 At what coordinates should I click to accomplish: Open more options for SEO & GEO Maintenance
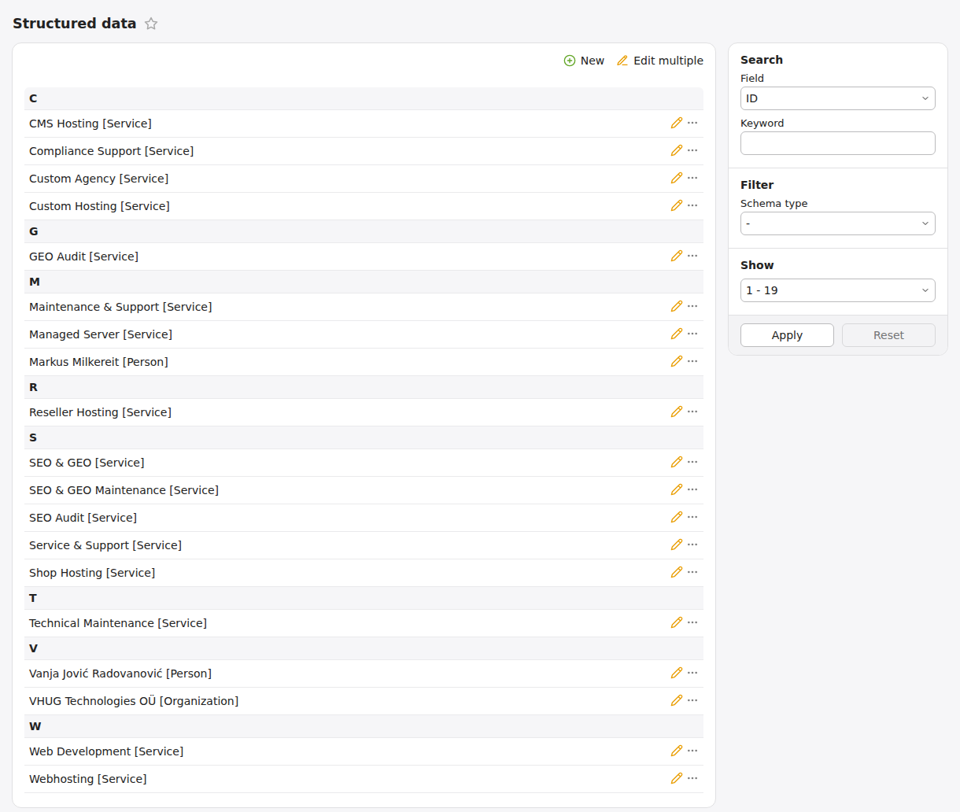pos(692,489)
